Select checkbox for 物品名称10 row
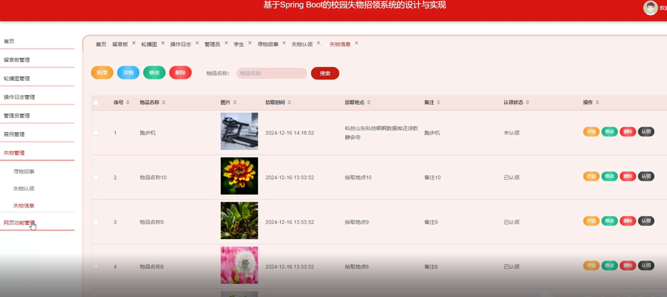The image size is (667, 297). pyautogui.click(x=96, y=177)
